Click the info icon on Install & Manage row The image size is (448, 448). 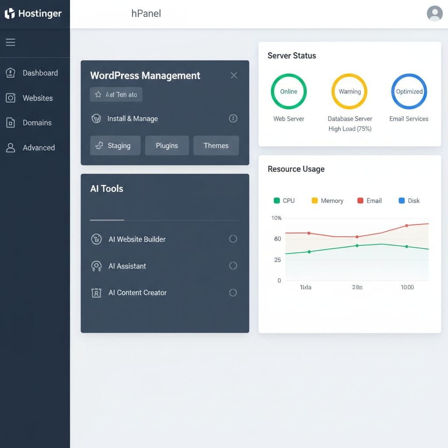click(233, 118)
